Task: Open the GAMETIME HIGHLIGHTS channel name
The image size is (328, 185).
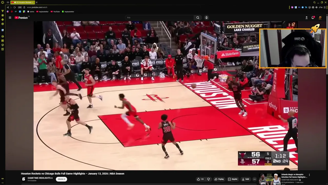Action: click(x=39, y=178)
